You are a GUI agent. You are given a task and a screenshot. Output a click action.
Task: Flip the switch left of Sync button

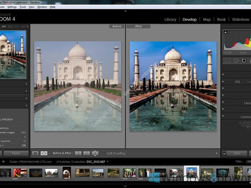224,153
